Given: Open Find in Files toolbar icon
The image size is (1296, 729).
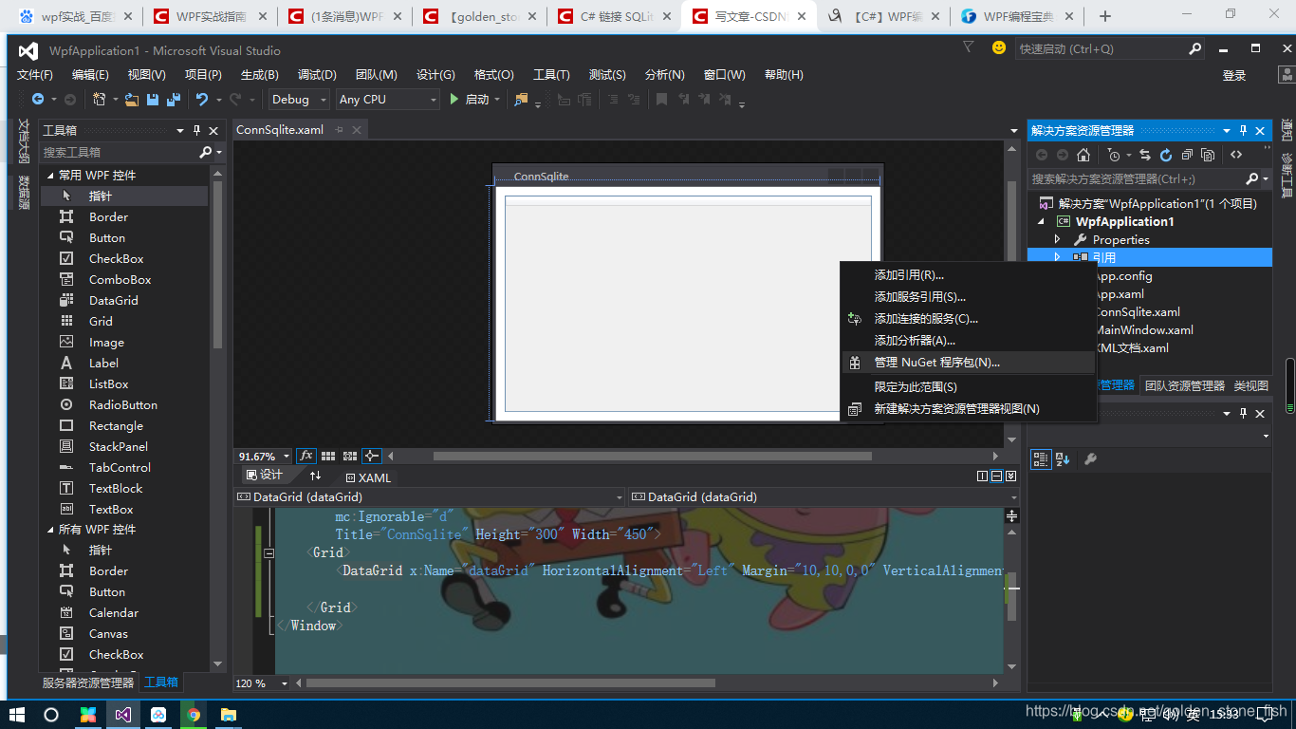Looking at the screenshot, I should [521, 99].
